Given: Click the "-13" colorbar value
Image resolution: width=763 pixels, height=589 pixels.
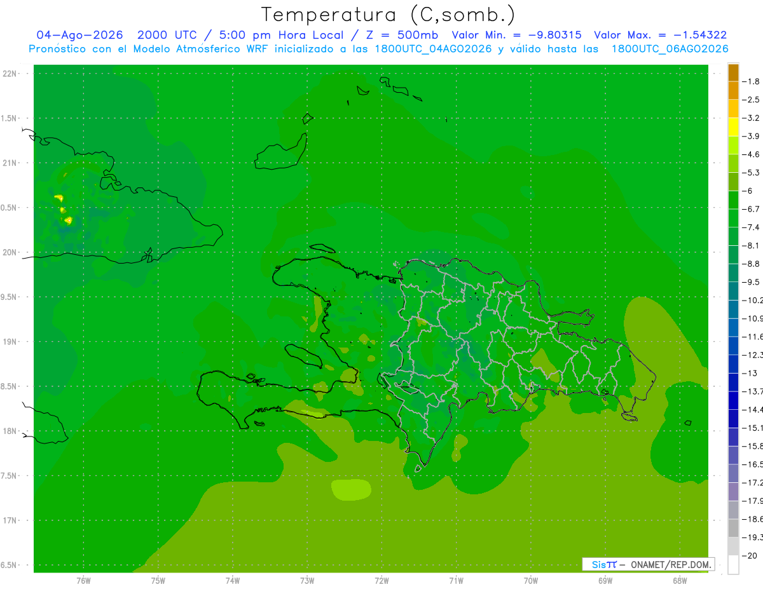Looking at the screenshot, I should tap(750, 373).
